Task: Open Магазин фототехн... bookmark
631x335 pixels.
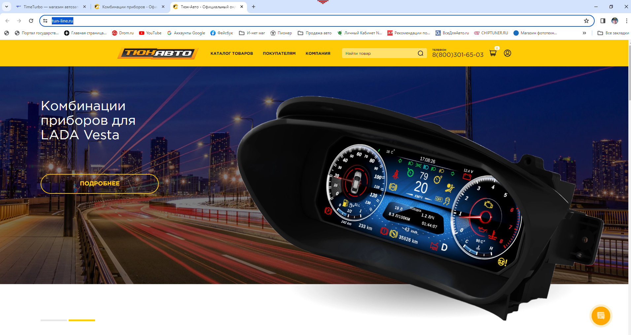Action: pos(535,33)
